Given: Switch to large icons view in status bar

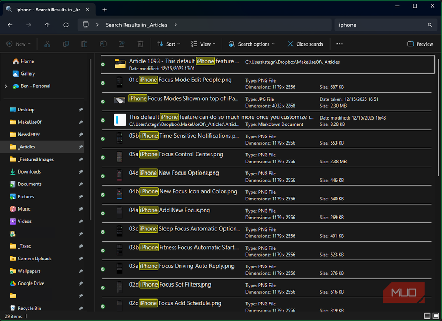Looking at the screenshot, I should tap(435, 316).
